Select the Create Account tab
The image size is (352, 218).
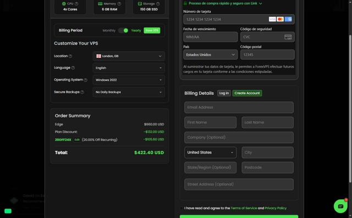[247, 93]
